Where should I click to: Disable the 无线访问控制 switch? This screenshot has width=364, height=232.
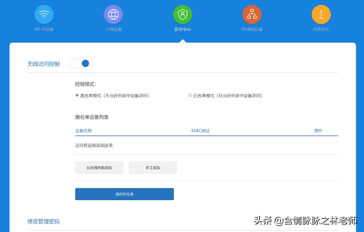[x=80, y=63]
